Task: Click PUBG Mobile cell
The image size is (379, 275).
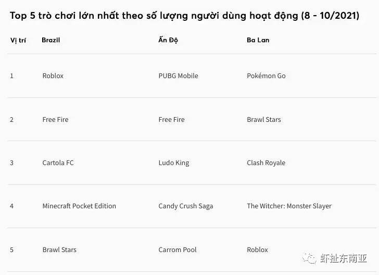Action: coord(179,76)
